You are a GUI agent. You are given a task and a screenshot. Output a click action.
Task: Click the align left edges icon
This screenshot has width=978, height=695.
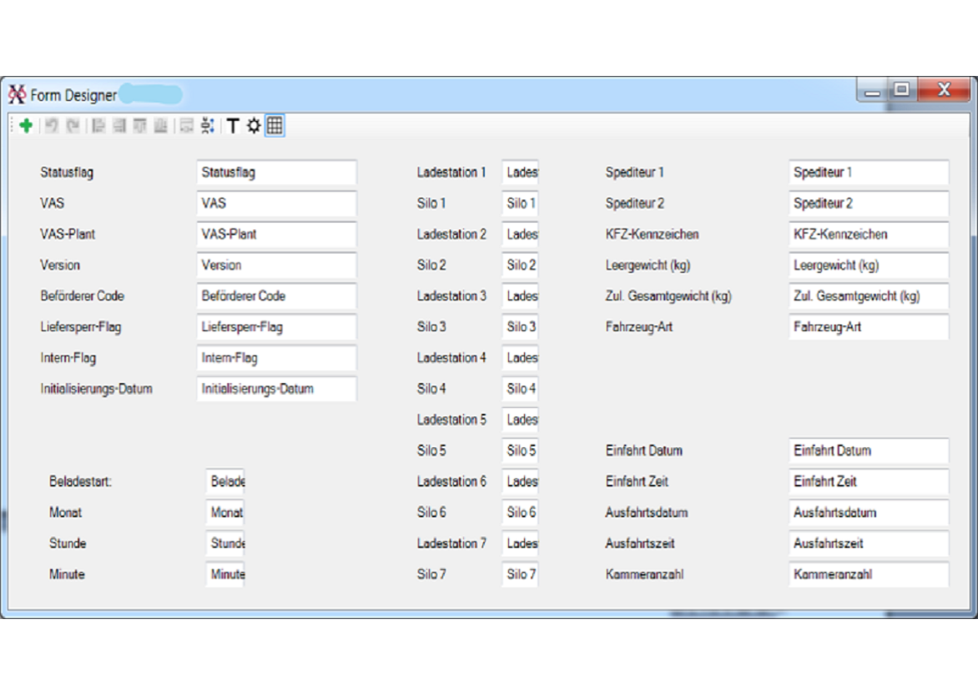click(98, 126)
